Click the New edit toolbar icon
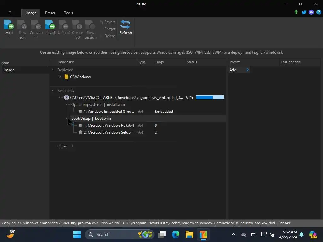Image resolution: width=323 pixels, height=242 pixels. [x=22, y=25]
